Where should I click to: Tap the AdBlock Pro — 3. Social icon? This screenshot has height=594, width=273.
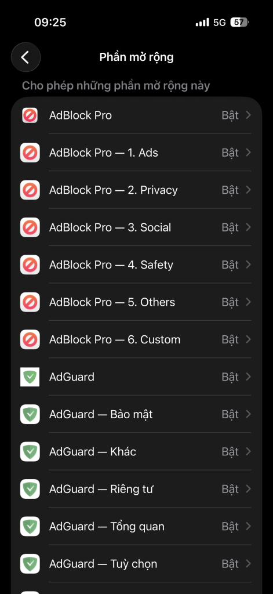[x=30, y=227]
